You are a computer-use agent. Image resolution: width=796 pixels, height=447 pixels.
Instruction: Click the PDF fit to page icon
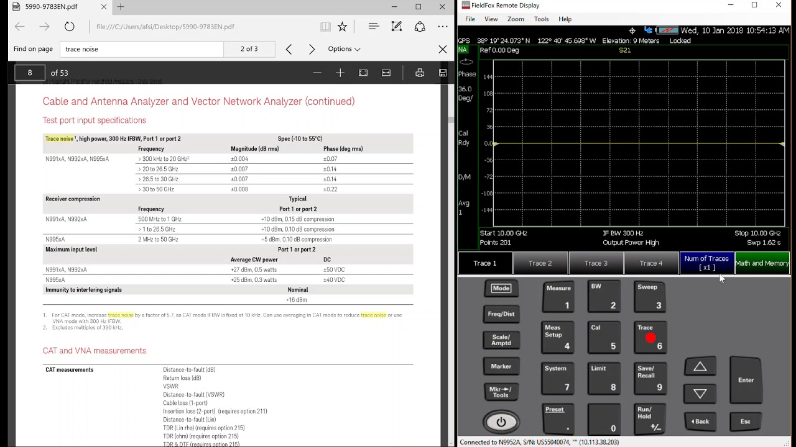point(363,73)
